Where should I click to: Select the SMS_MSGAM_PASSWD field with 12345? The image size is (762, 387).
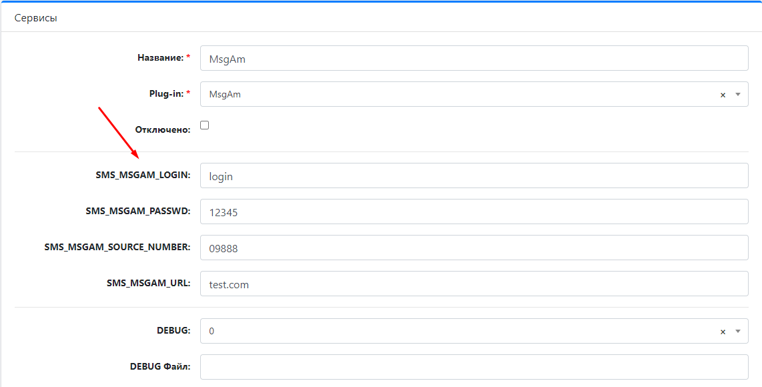(474, 212)
